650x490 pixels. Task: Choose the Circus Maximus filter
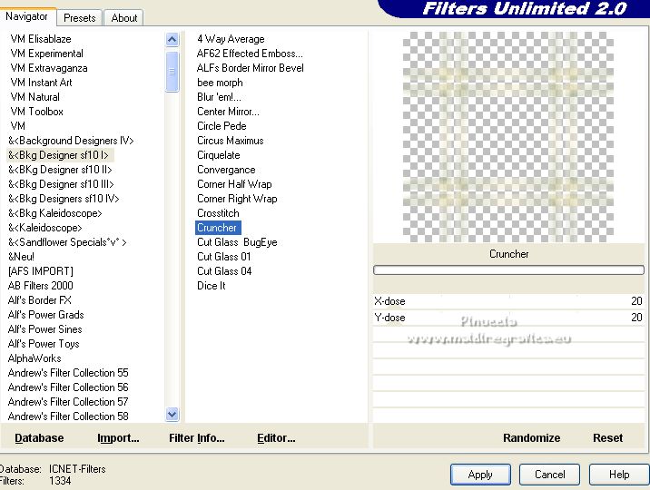(x=230, y=141)
